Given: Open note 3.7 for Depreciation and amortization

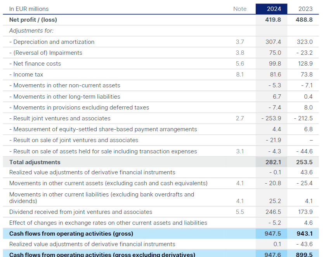Looking at the screenshot, I should click(x=240, y=42).
